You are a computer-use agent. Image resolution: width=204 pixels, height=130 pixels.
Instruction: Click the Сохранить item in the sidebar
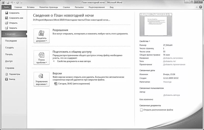click(12, 13)
